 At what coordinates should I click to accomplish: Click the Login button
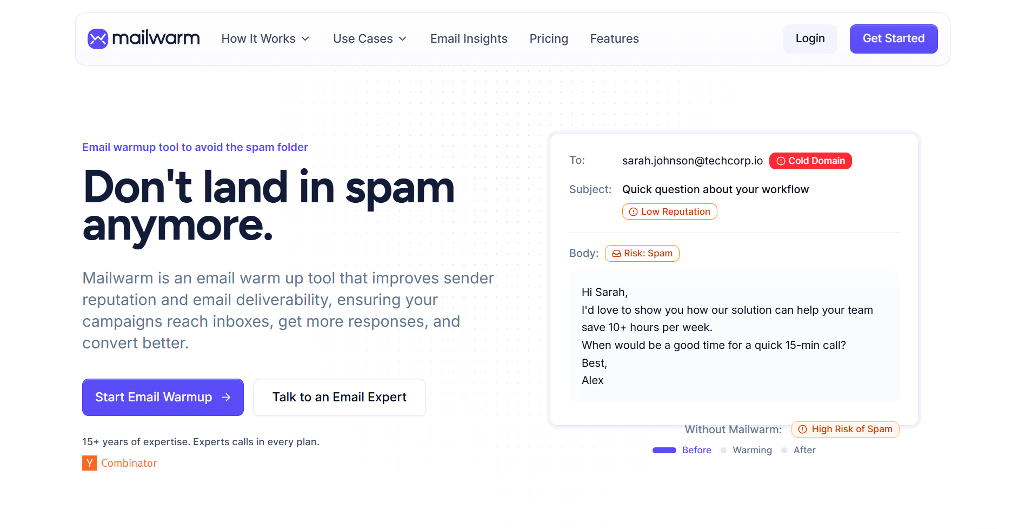(810, 39)
